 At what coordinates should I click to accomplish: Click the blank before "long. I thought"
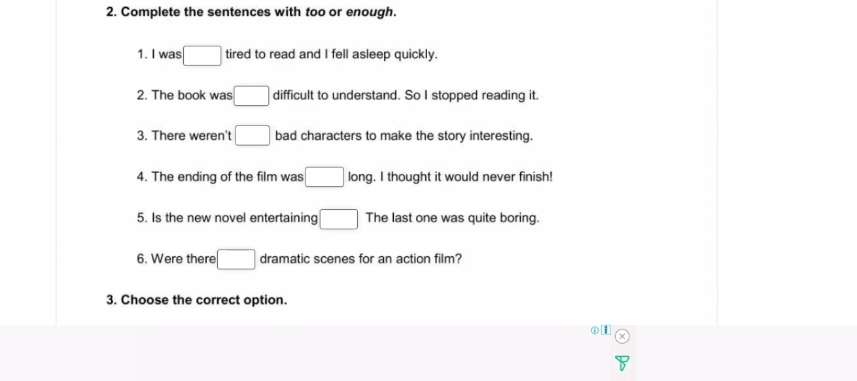pyautogui.click(x=325, y=177)
